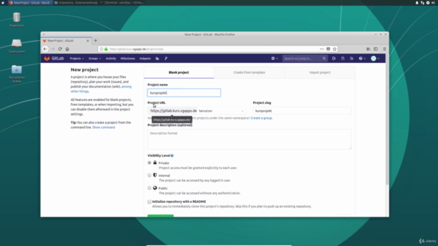Switch to repository Dateiverwaltung taskbar window
Viewport: 438px width, 246px height.
pyautogui.click(x=76, y=3)
